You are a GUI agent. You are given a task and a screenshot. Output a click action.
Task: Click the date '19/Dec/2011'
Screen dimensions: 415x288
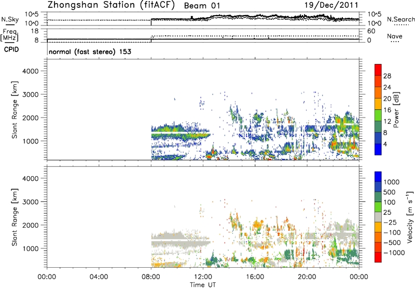331,5
